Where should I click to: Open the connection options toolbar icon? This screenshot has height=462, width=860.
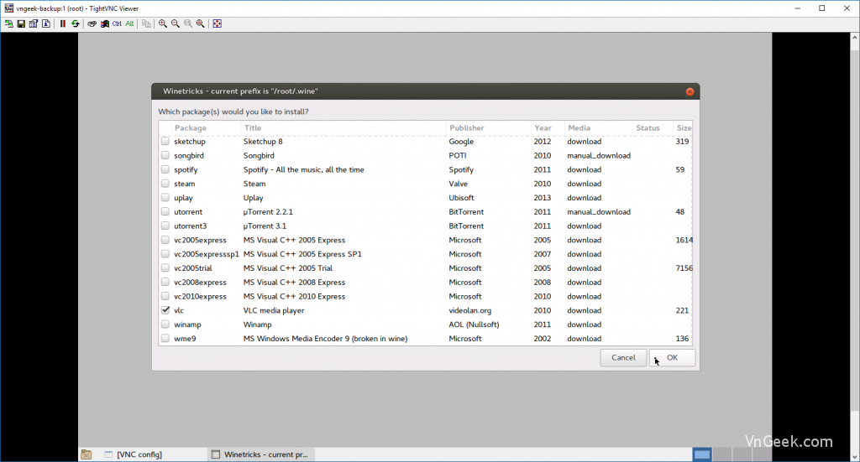(x=34, y=23)
